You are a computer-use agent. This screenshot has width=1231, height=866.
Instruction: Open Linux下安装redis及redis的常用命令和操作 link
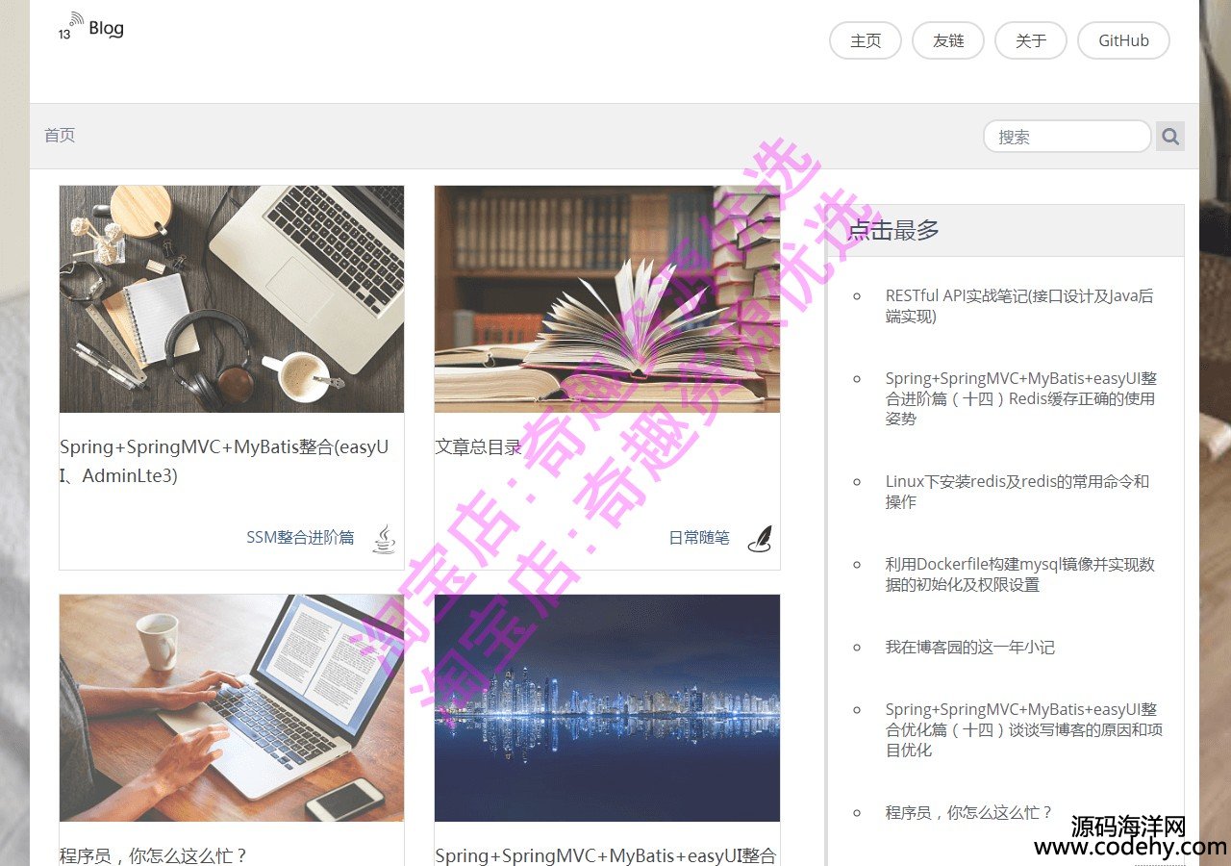point(1017,492)
